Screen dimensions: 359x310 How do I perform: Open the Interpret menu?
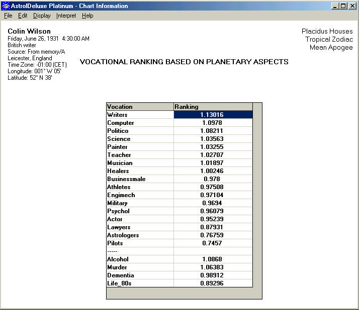tap(66, 16)
